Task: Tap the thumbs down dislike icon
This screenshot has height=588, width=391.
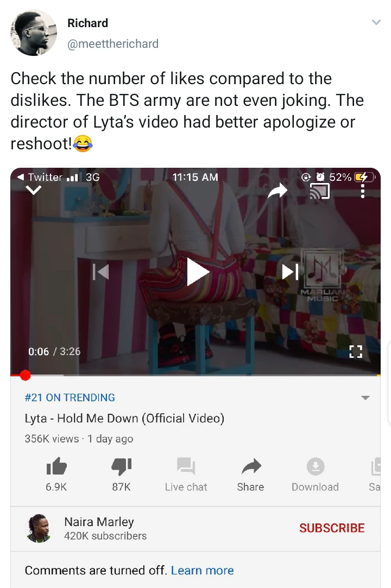Action: point(121,466)
